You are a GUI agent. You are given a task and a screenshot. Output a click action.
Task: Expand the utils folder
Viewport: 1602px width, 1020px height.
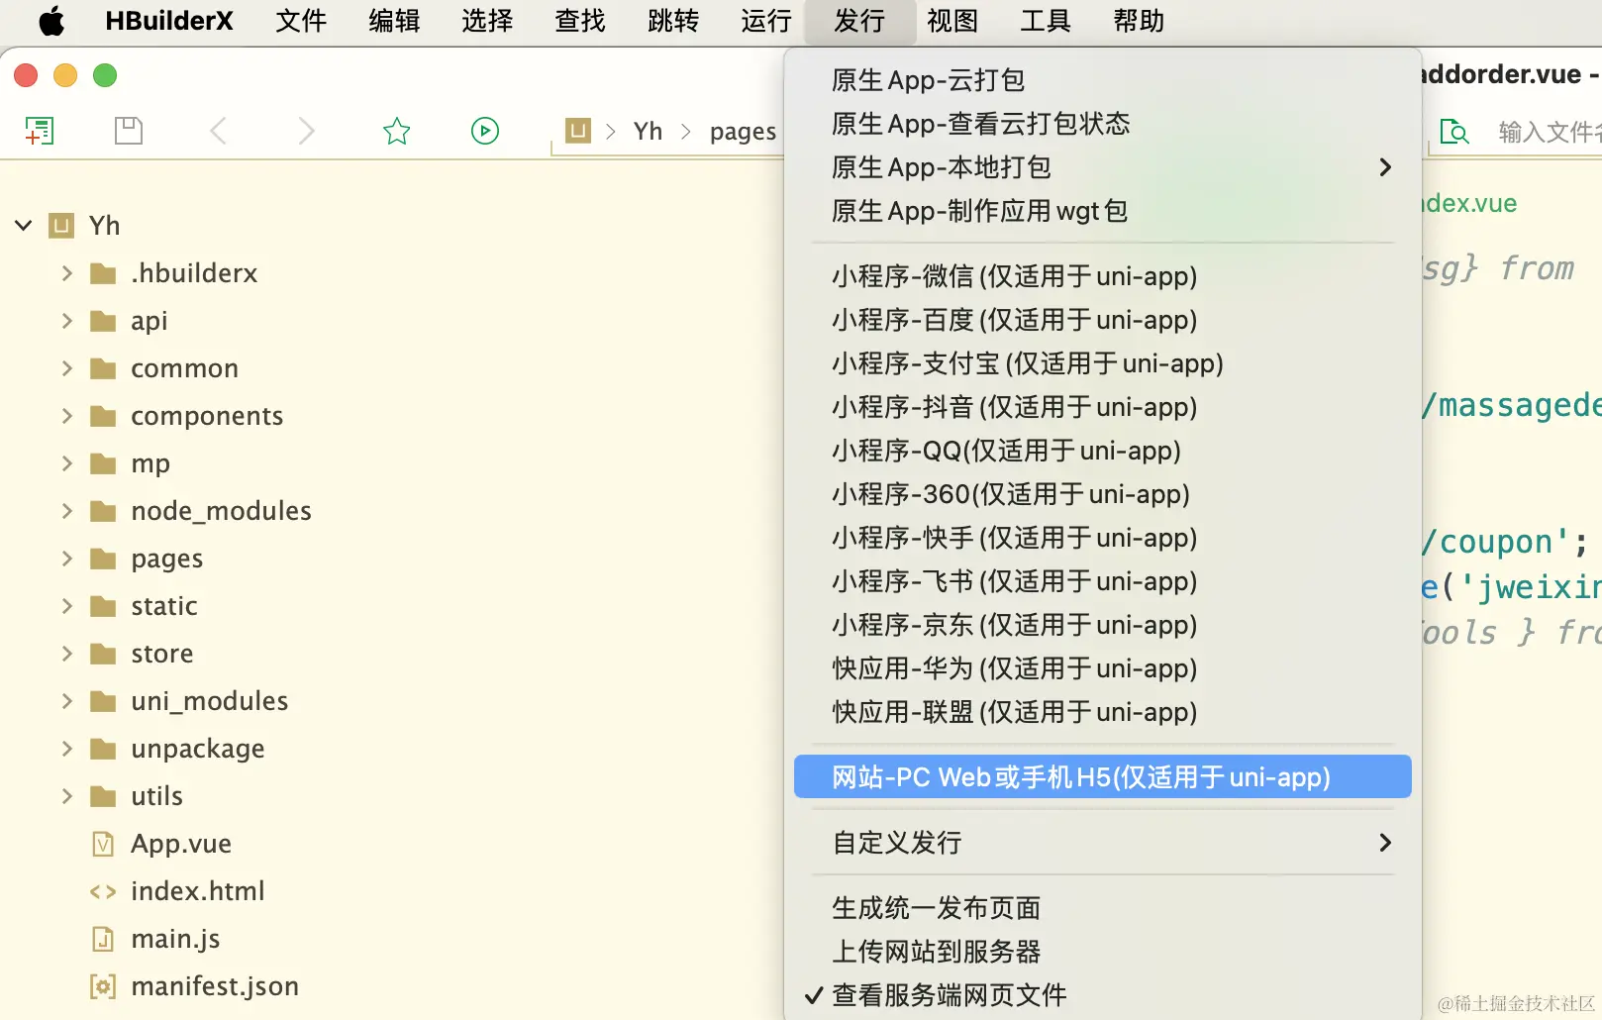(x=67, y=796)
